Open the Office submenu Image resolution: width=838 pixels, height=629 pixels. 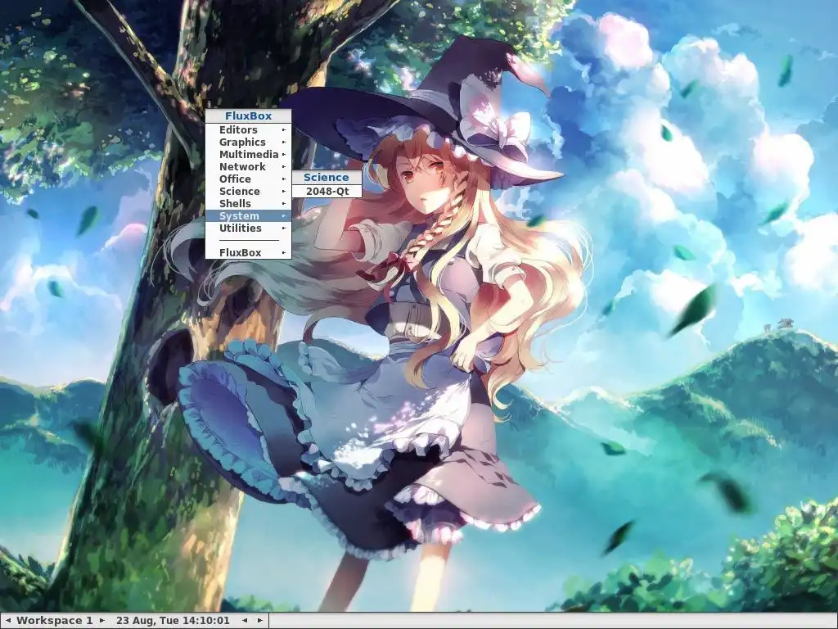tap(248, 179)
